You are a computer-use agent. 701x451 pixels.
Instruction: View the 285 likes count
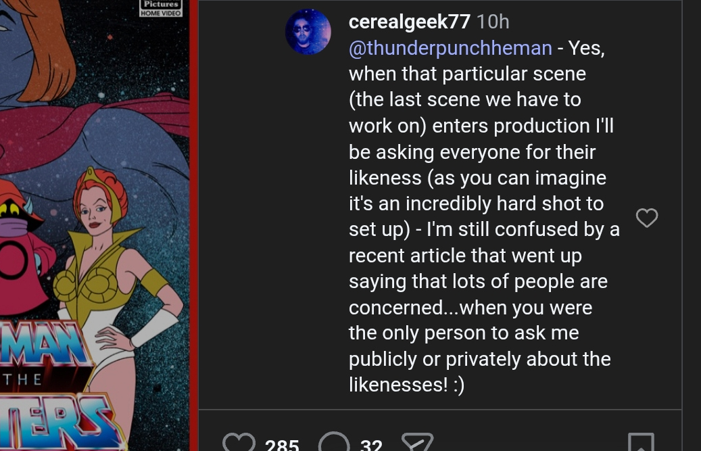[282, 445]
